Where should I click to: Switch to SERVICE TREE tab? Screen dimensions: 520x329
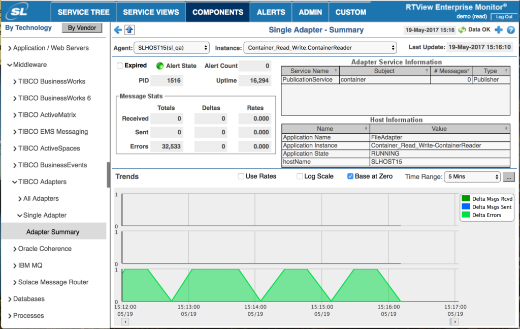[x=84, y=12]
